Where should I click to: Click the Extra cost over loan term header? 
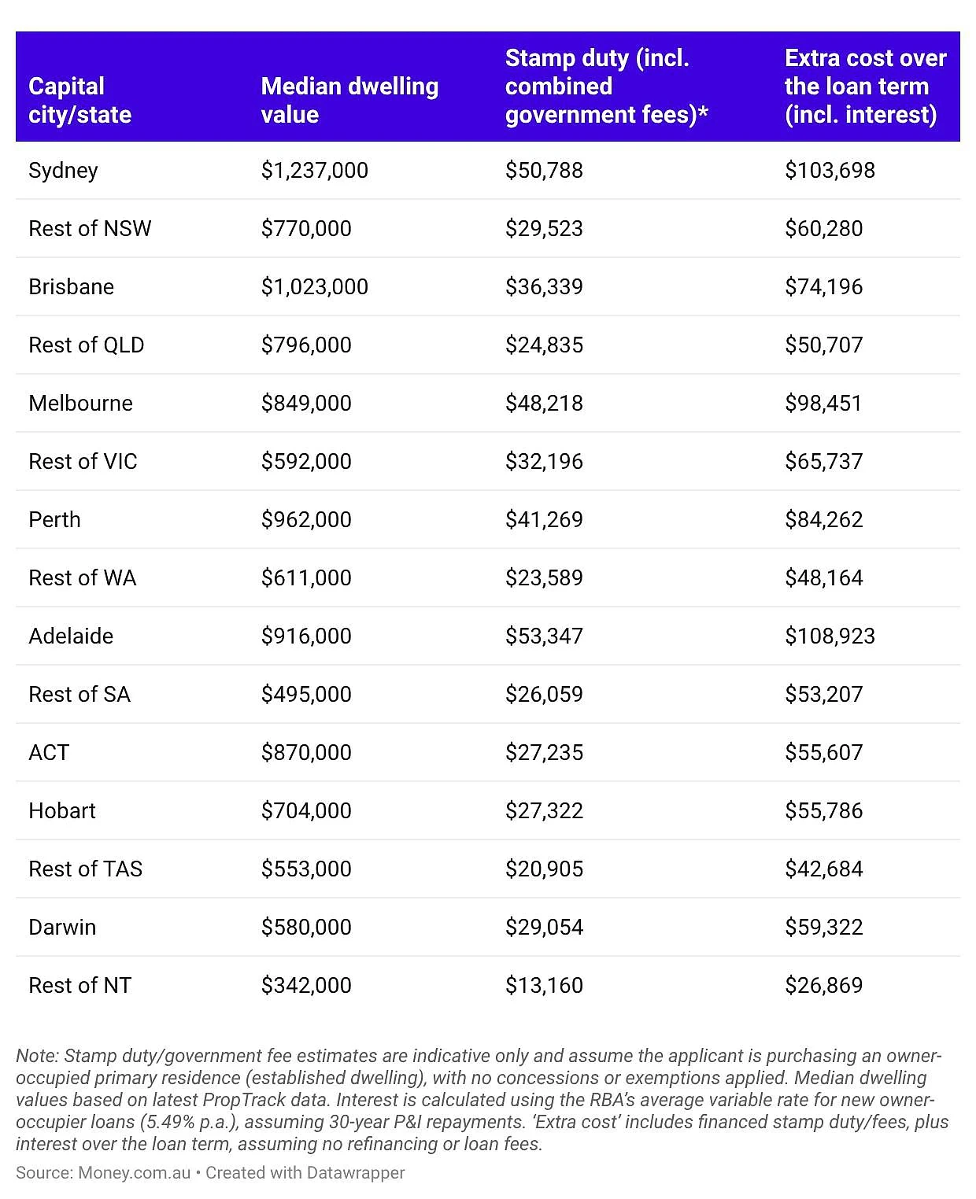(x=865, y=87)
